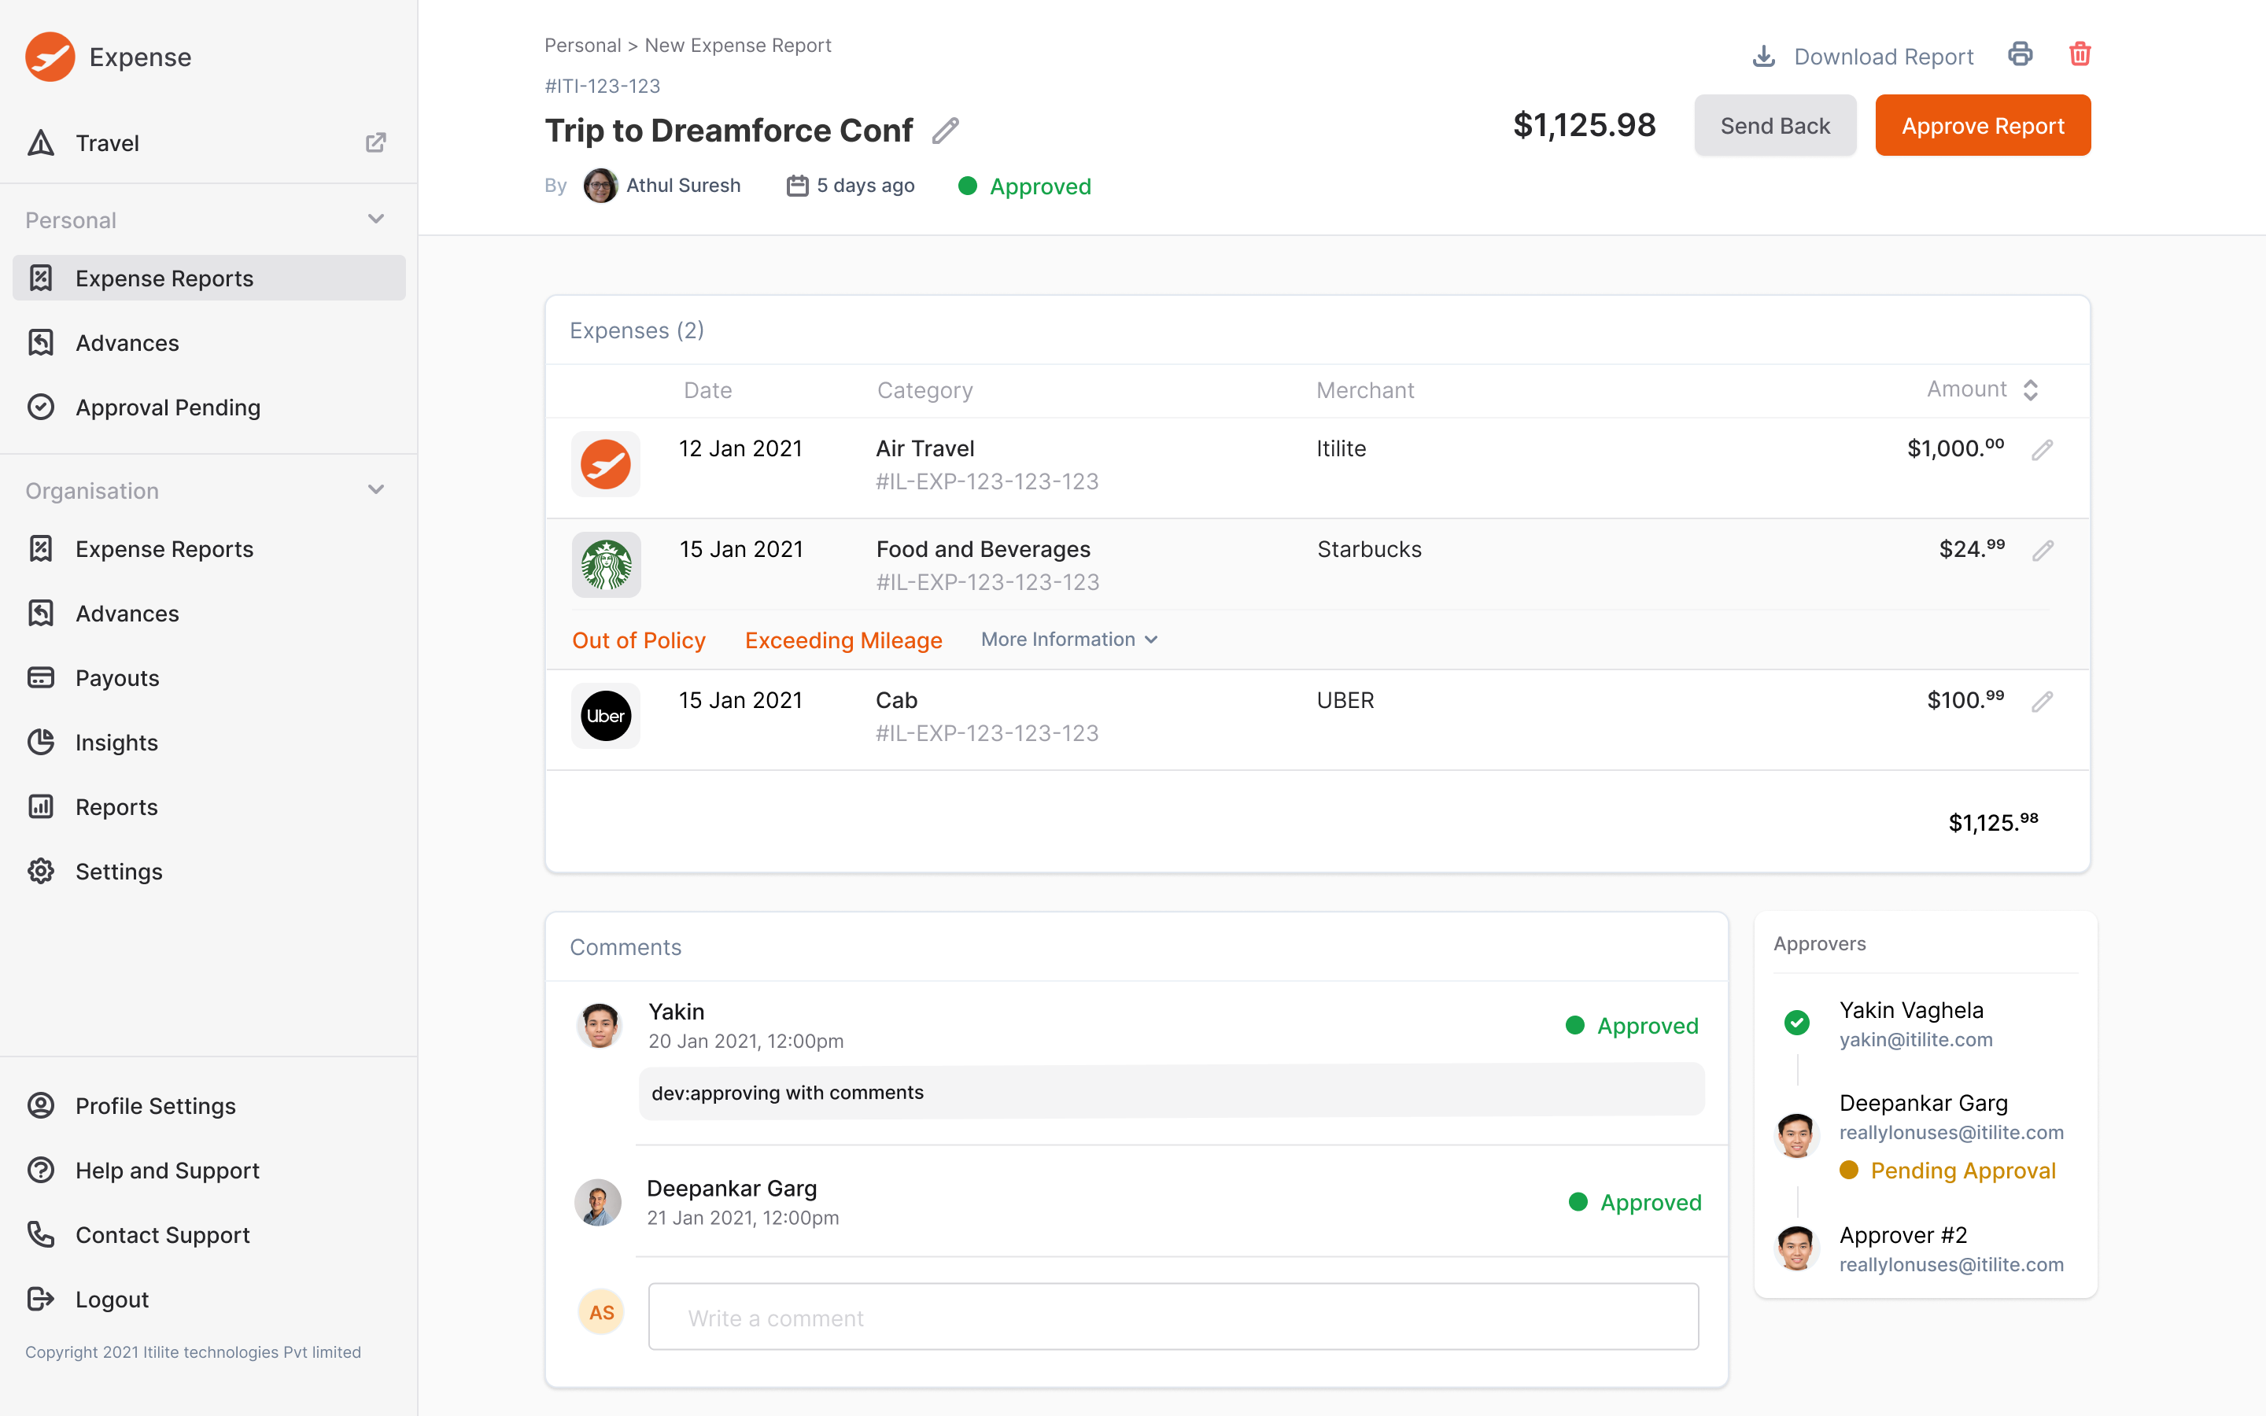Click the Approve Report button
This screenshot has width=2266, height=1416.
[1981, 126]
